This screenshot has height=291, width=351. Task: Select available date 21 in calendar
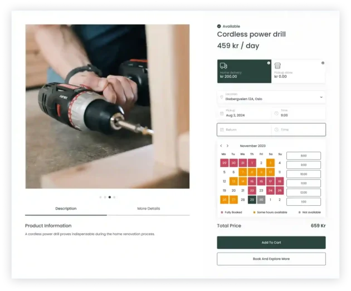[243, 190]
